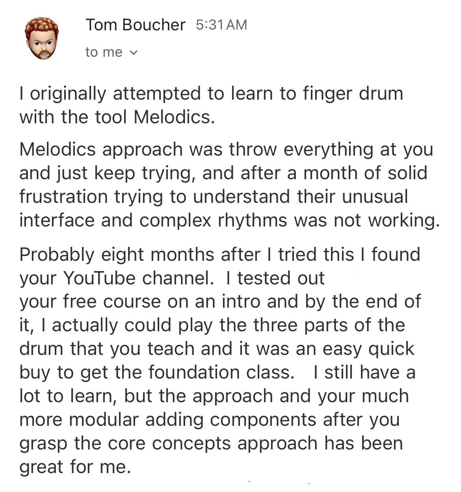Select the sender name Tom Boucher
This screenshot has width=461, height=492.
pos(136,25)
